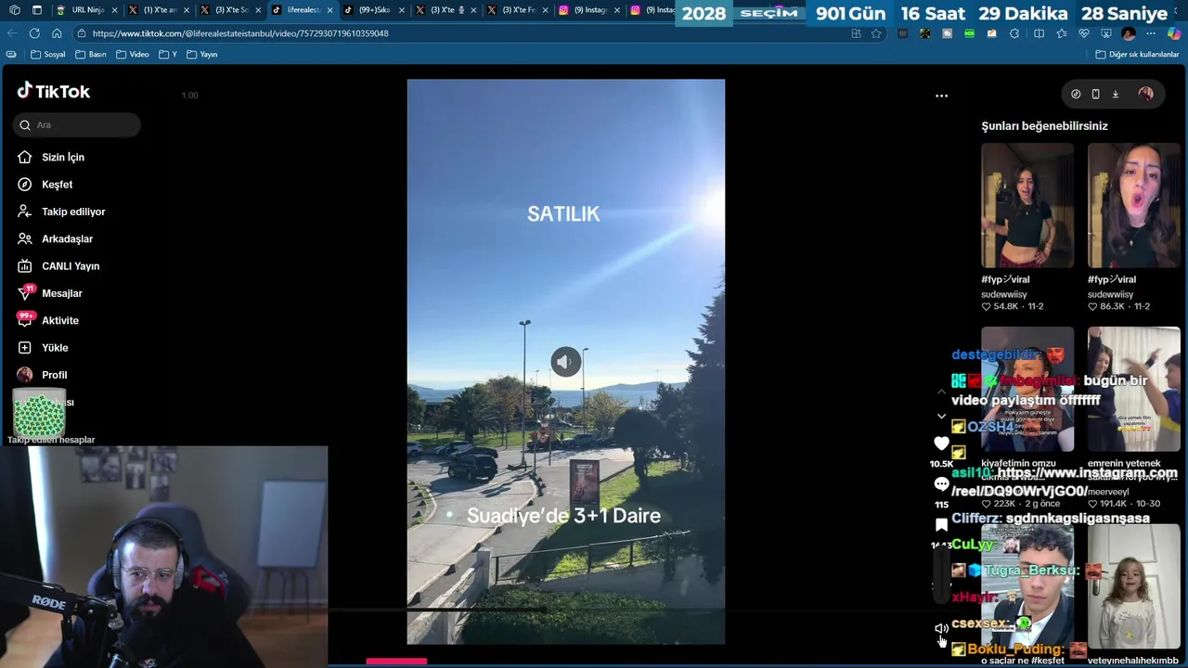The image size is (1188, 668).
Task: Open the three-dot video options menu
Action: pyautogui.click(x=941, y=96)
